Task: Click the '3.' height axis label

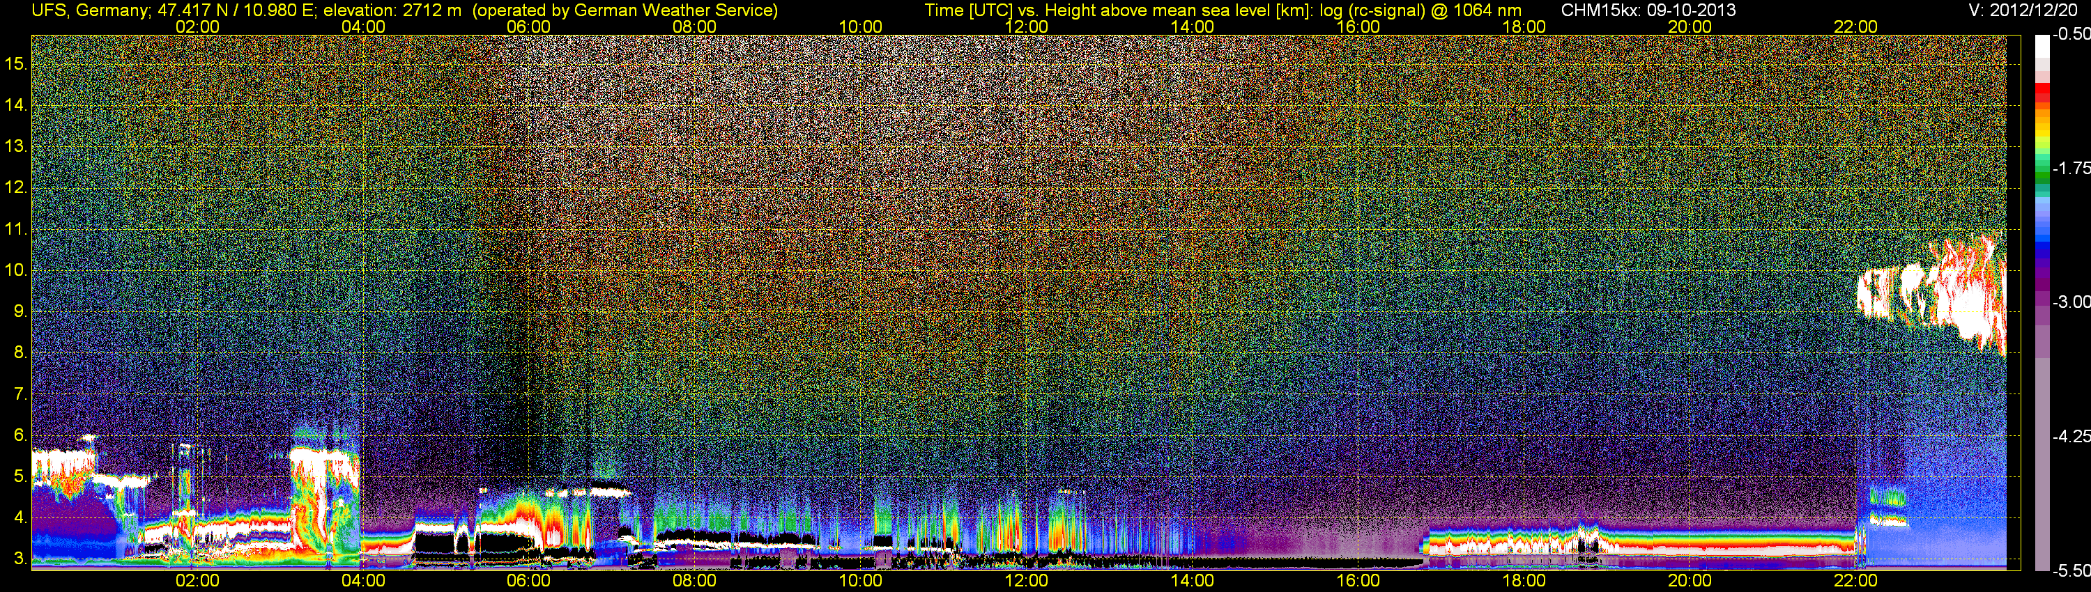Action: [20, 559]
